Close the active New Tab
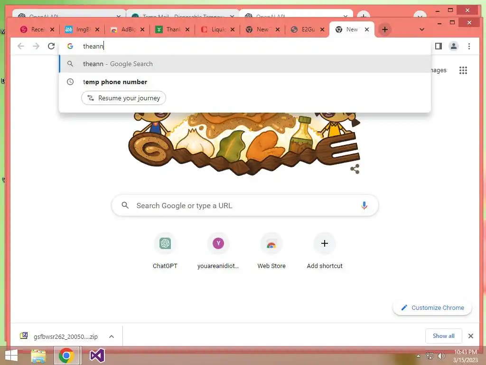The width and height of the screenshot is (486, 365). 367,29
